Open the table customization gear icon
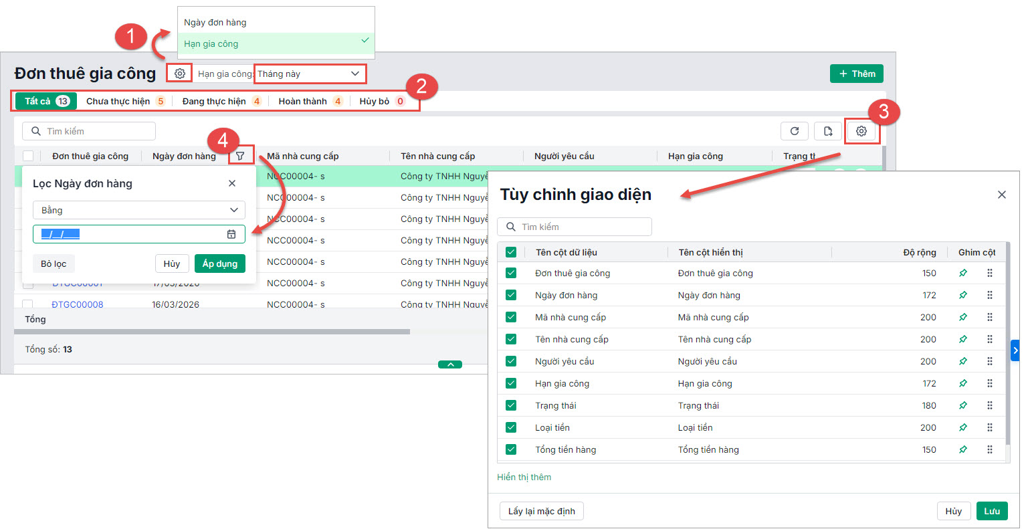 click(x=861, y=131)
